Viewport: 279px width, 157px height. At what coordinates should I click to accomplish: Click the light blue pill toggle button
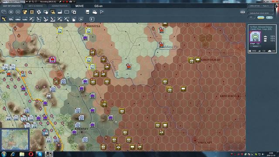point(269,17)
